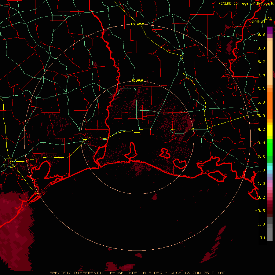Viewport: 275px width, 275px height.
Task: Click the -1.3 scale value
Action: pos(260,224)
